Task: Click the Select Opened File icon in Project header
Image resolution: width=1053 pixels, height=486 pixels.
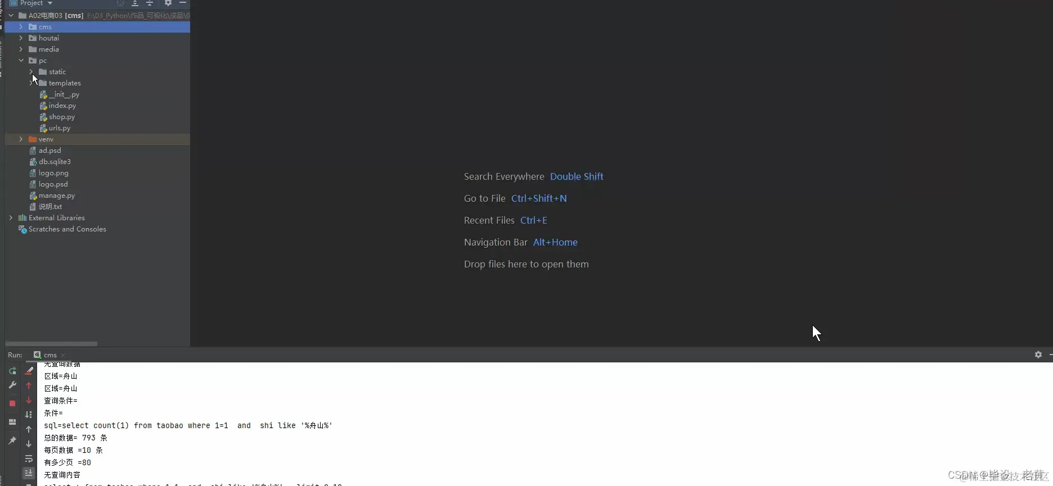Action: click(x=120, y=3)
